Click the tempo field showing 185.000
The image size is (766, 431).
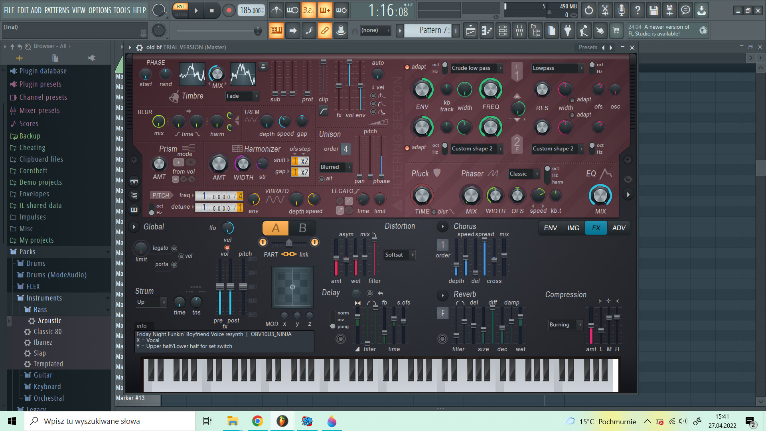(251, 10)
